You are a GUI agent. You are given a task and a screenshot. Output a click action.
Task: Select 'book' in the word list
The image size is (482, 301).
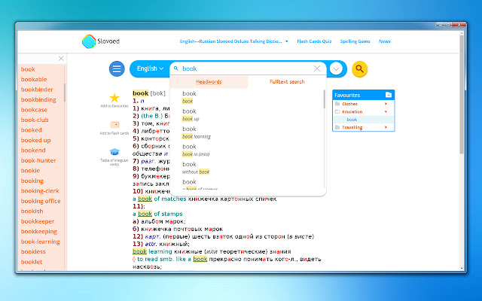[x=28, y=69]
